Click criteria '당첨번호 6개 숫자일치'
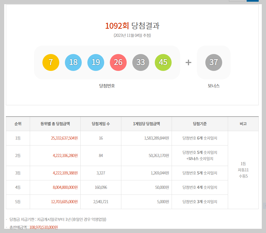Image resolution: width=266 pixels, height=233 pixels. point(200,138)
